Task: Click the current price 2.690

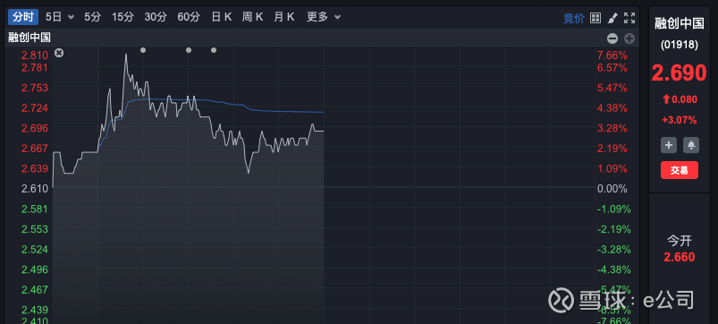Action: point(680,73)
